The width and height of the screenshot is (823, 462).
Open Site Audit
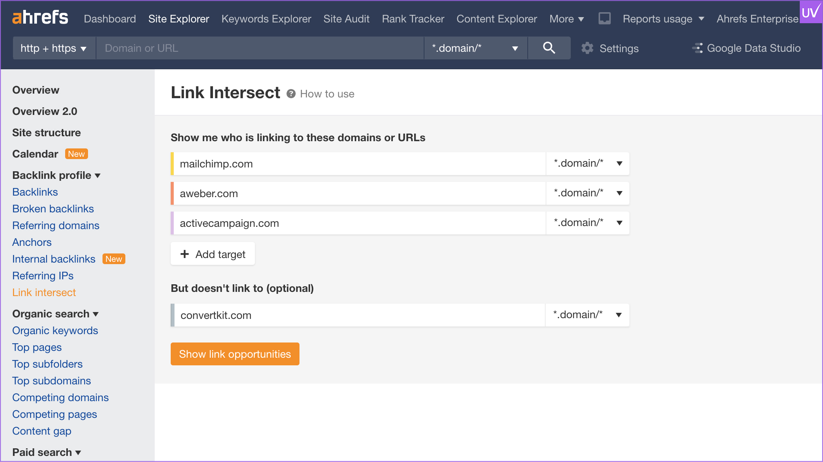pos(346,19)
